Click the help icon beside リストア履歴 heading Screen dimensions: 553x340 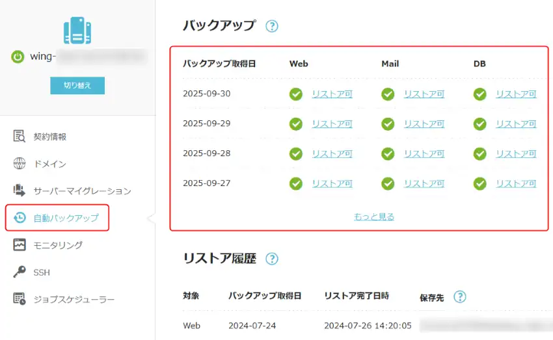(272, 259)
